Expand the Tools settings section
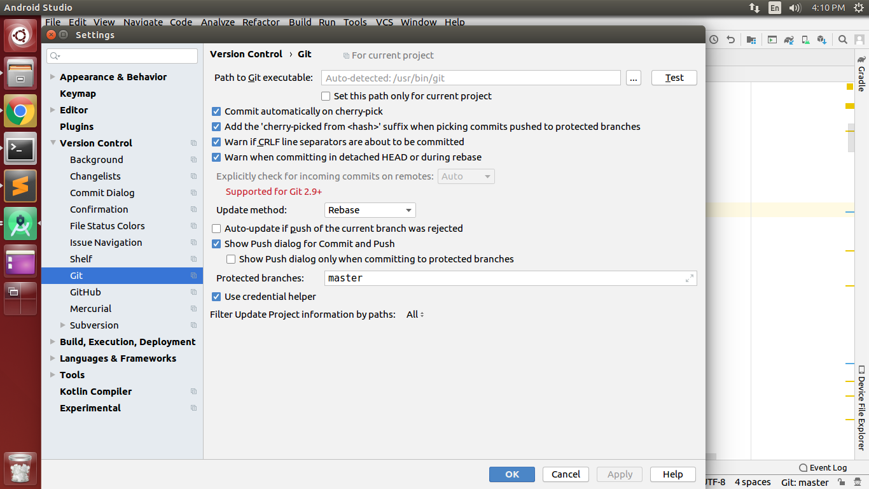Viewport: 869px width, 489px height. (53, 375)
